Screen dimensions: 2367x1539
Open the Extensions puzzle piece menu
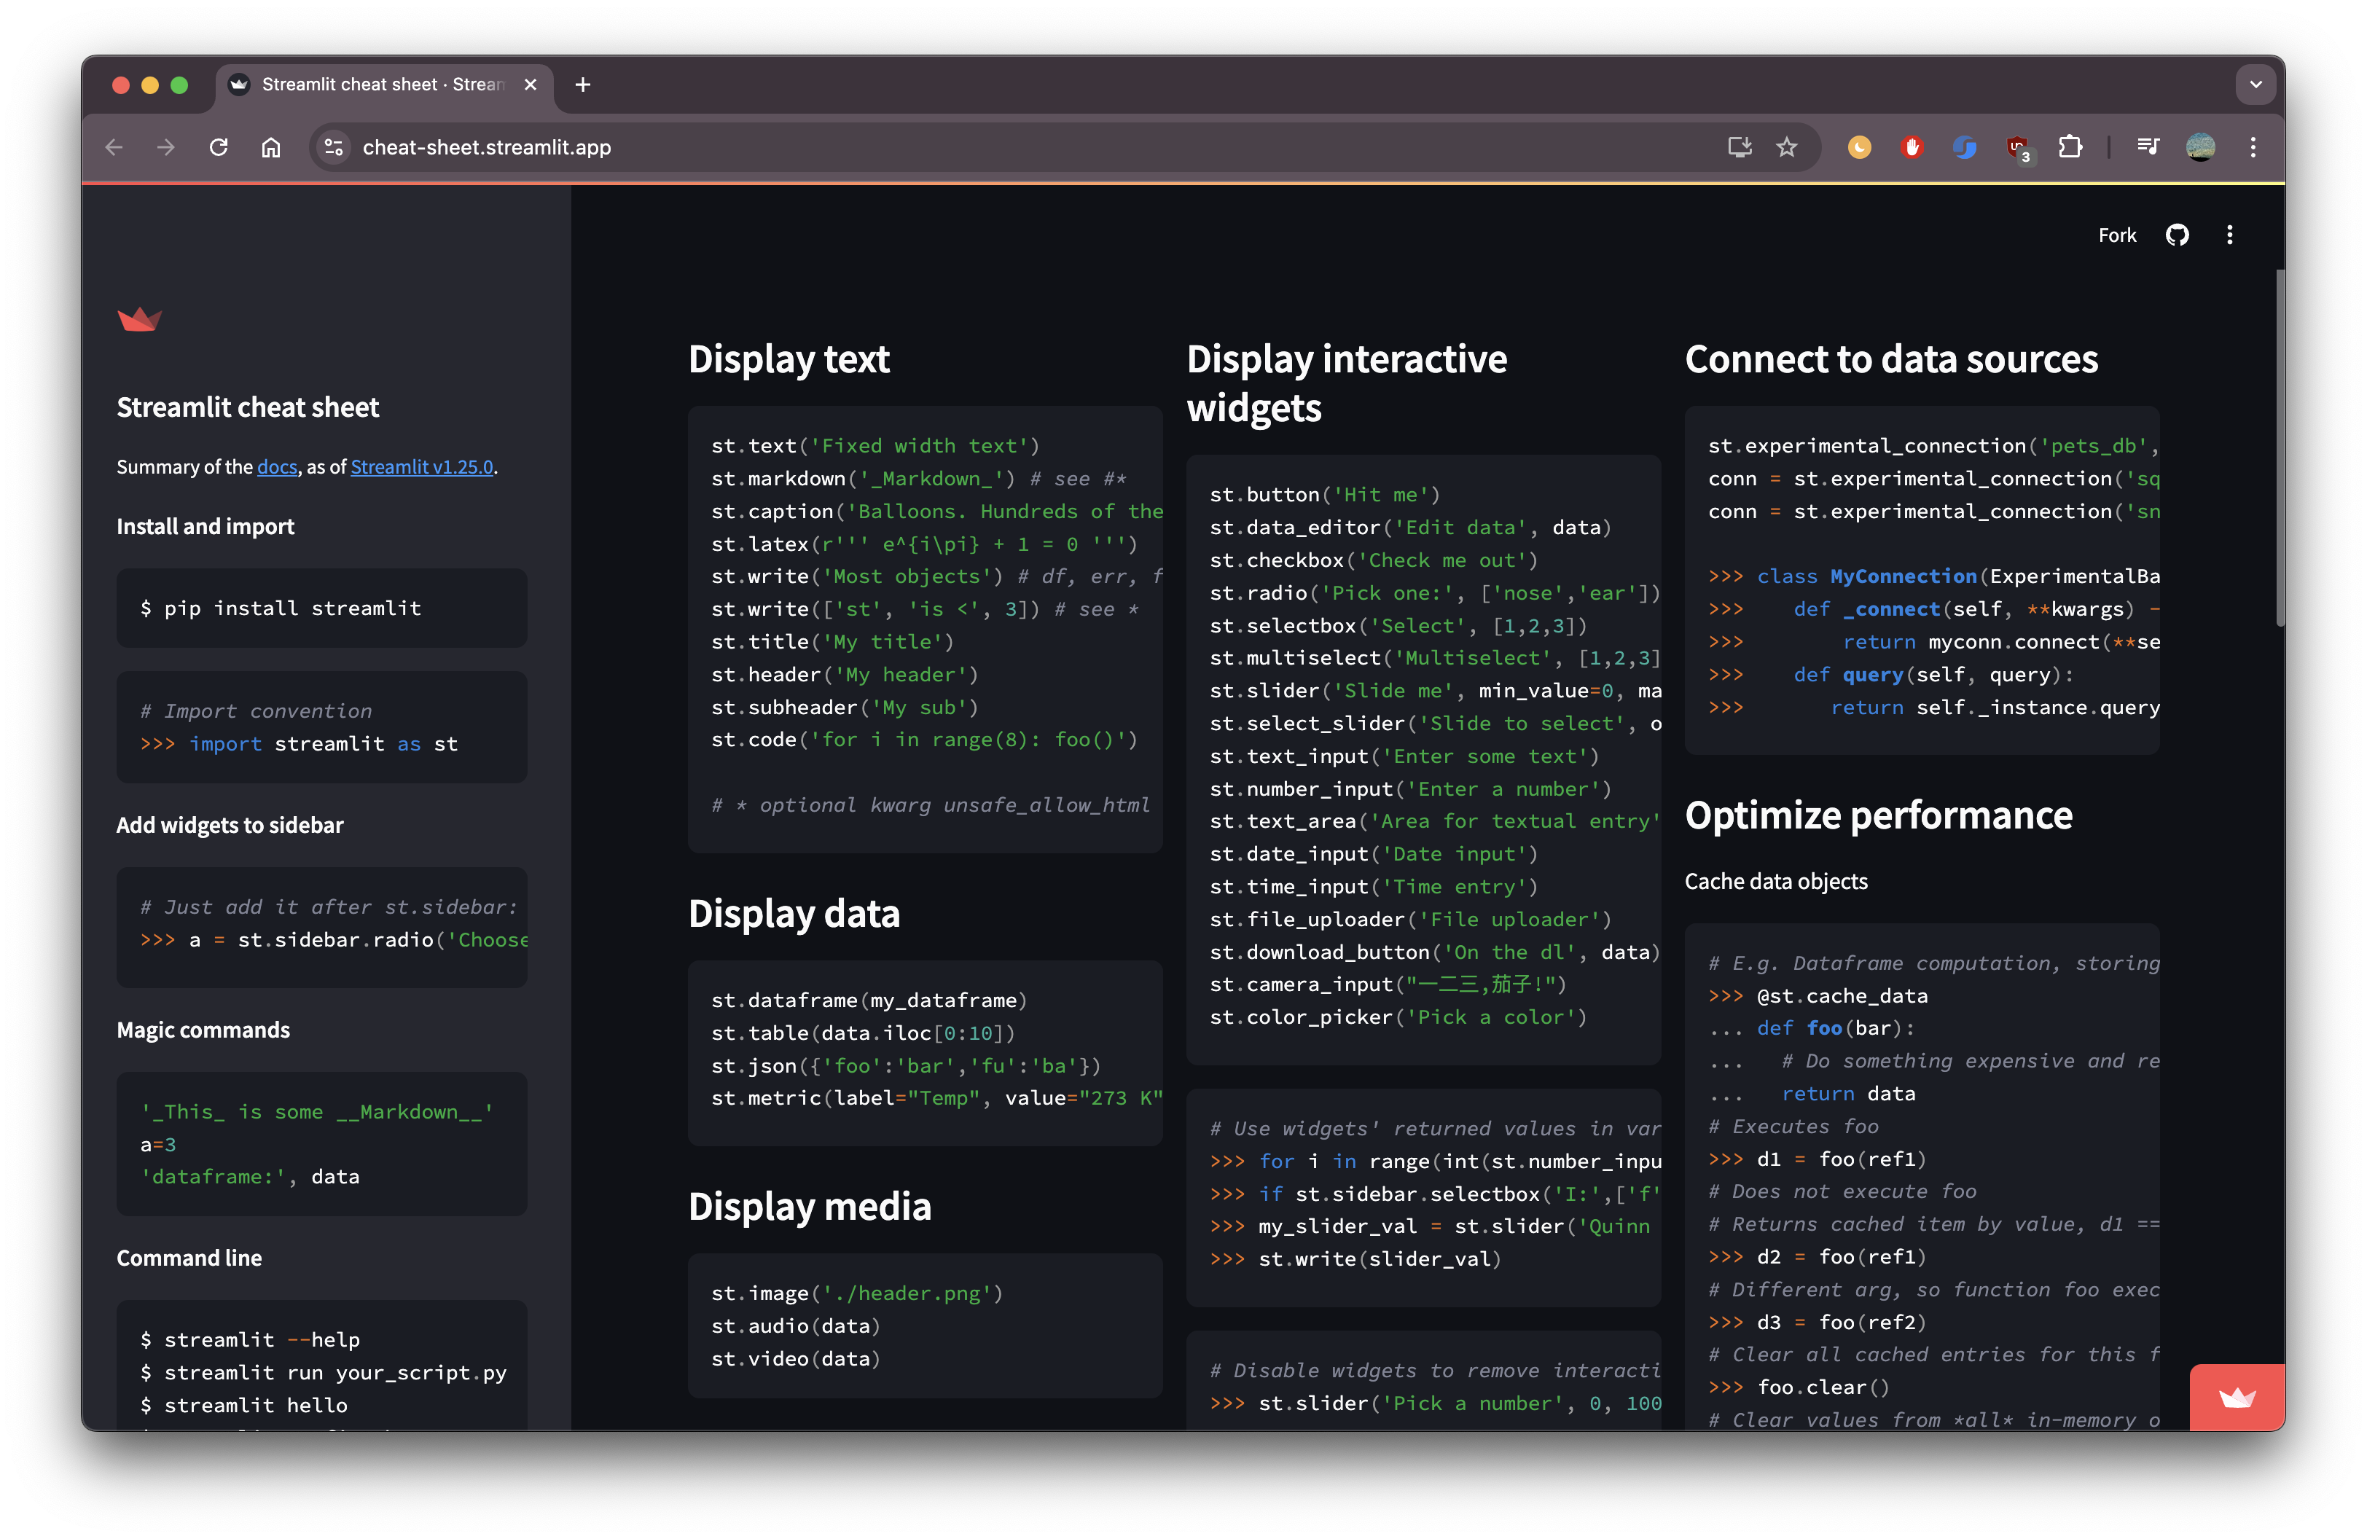pos(2070,147)
